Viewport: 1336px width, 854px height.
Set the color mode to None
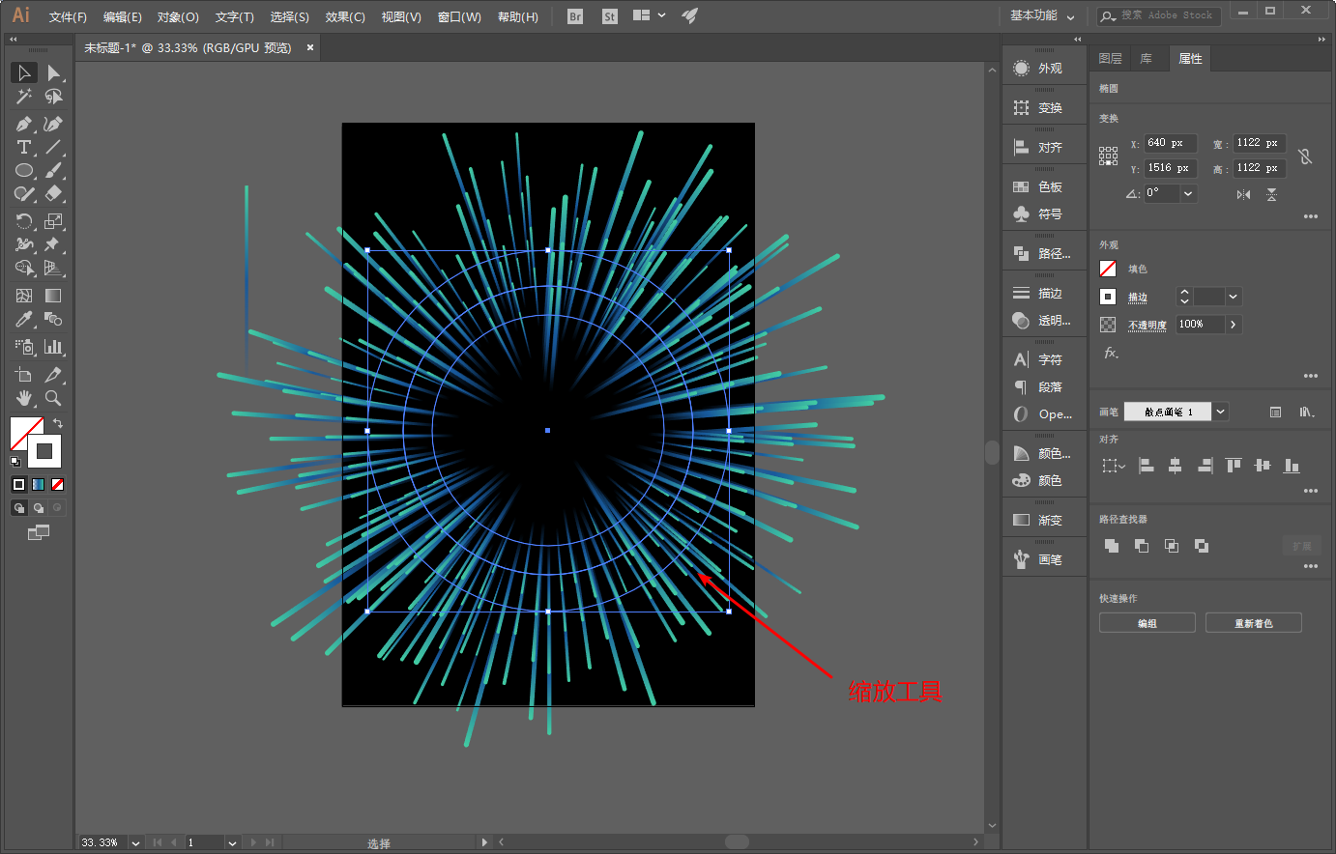(x=58, y=484)
